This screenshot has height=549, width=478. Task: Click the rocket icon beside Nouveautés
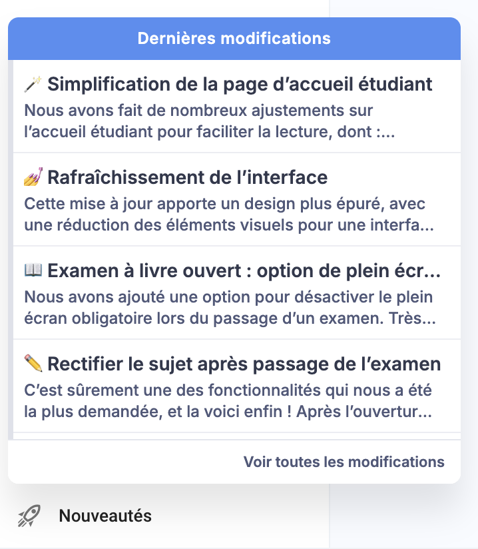tap(29, 515)
